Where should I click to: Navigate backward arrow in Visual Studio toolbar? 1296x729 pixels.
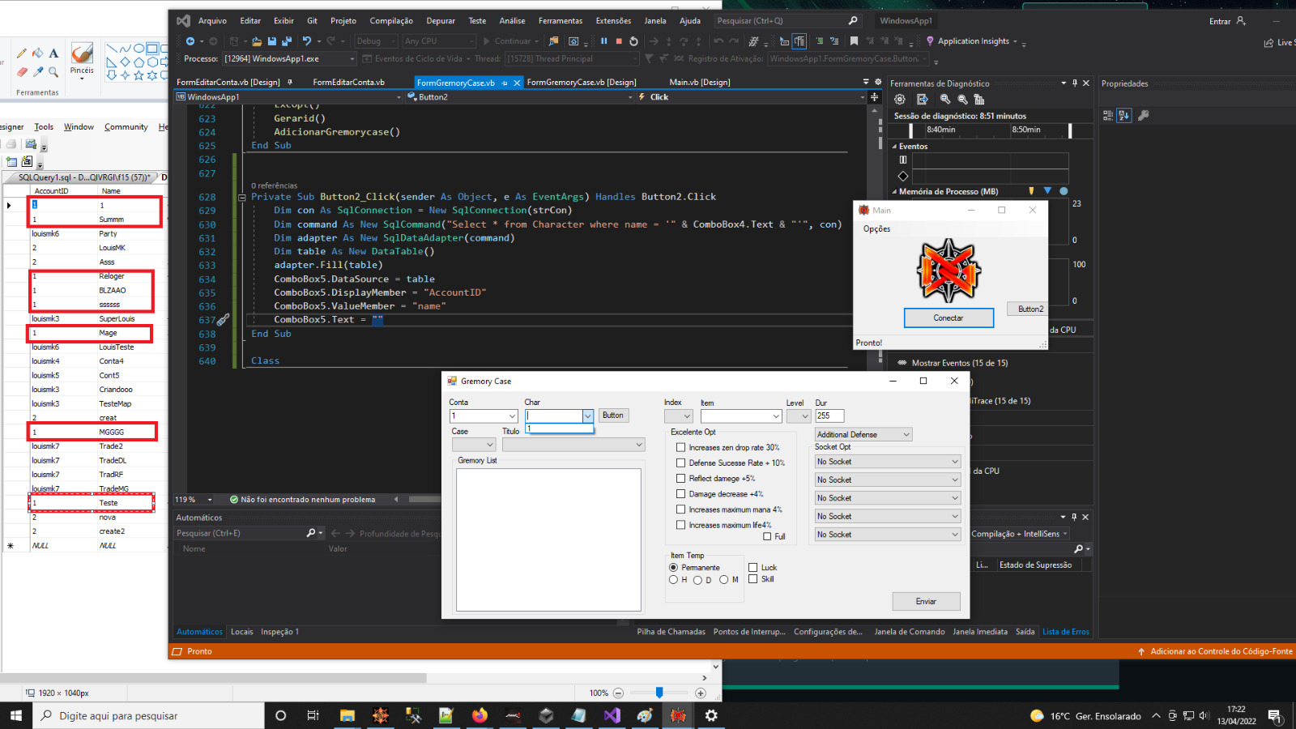click(x=190, y=41)
